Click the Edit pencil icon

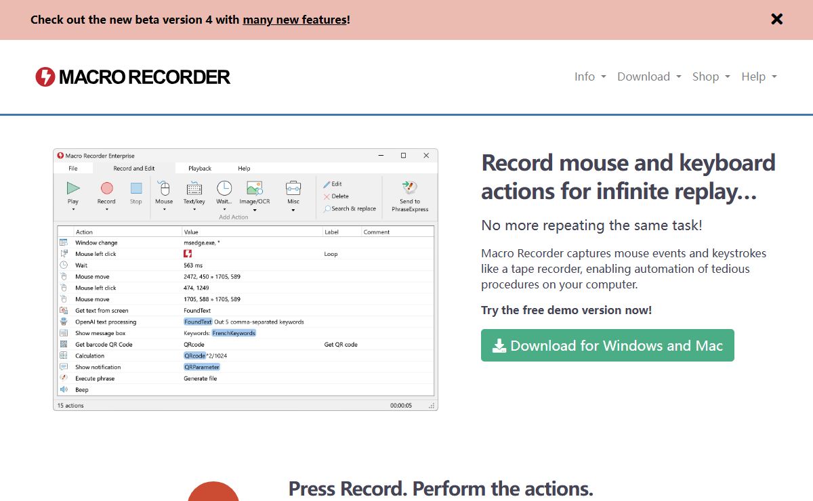tap(327, 184)
